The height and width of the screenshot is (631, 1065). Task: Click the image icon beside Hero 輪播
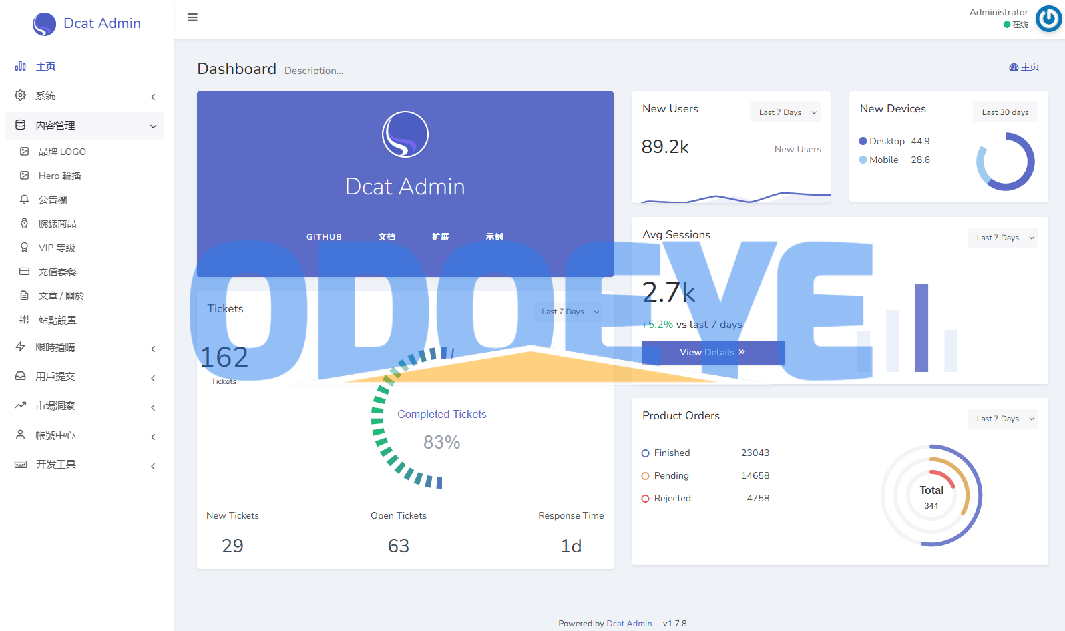(x=25, y=176)
